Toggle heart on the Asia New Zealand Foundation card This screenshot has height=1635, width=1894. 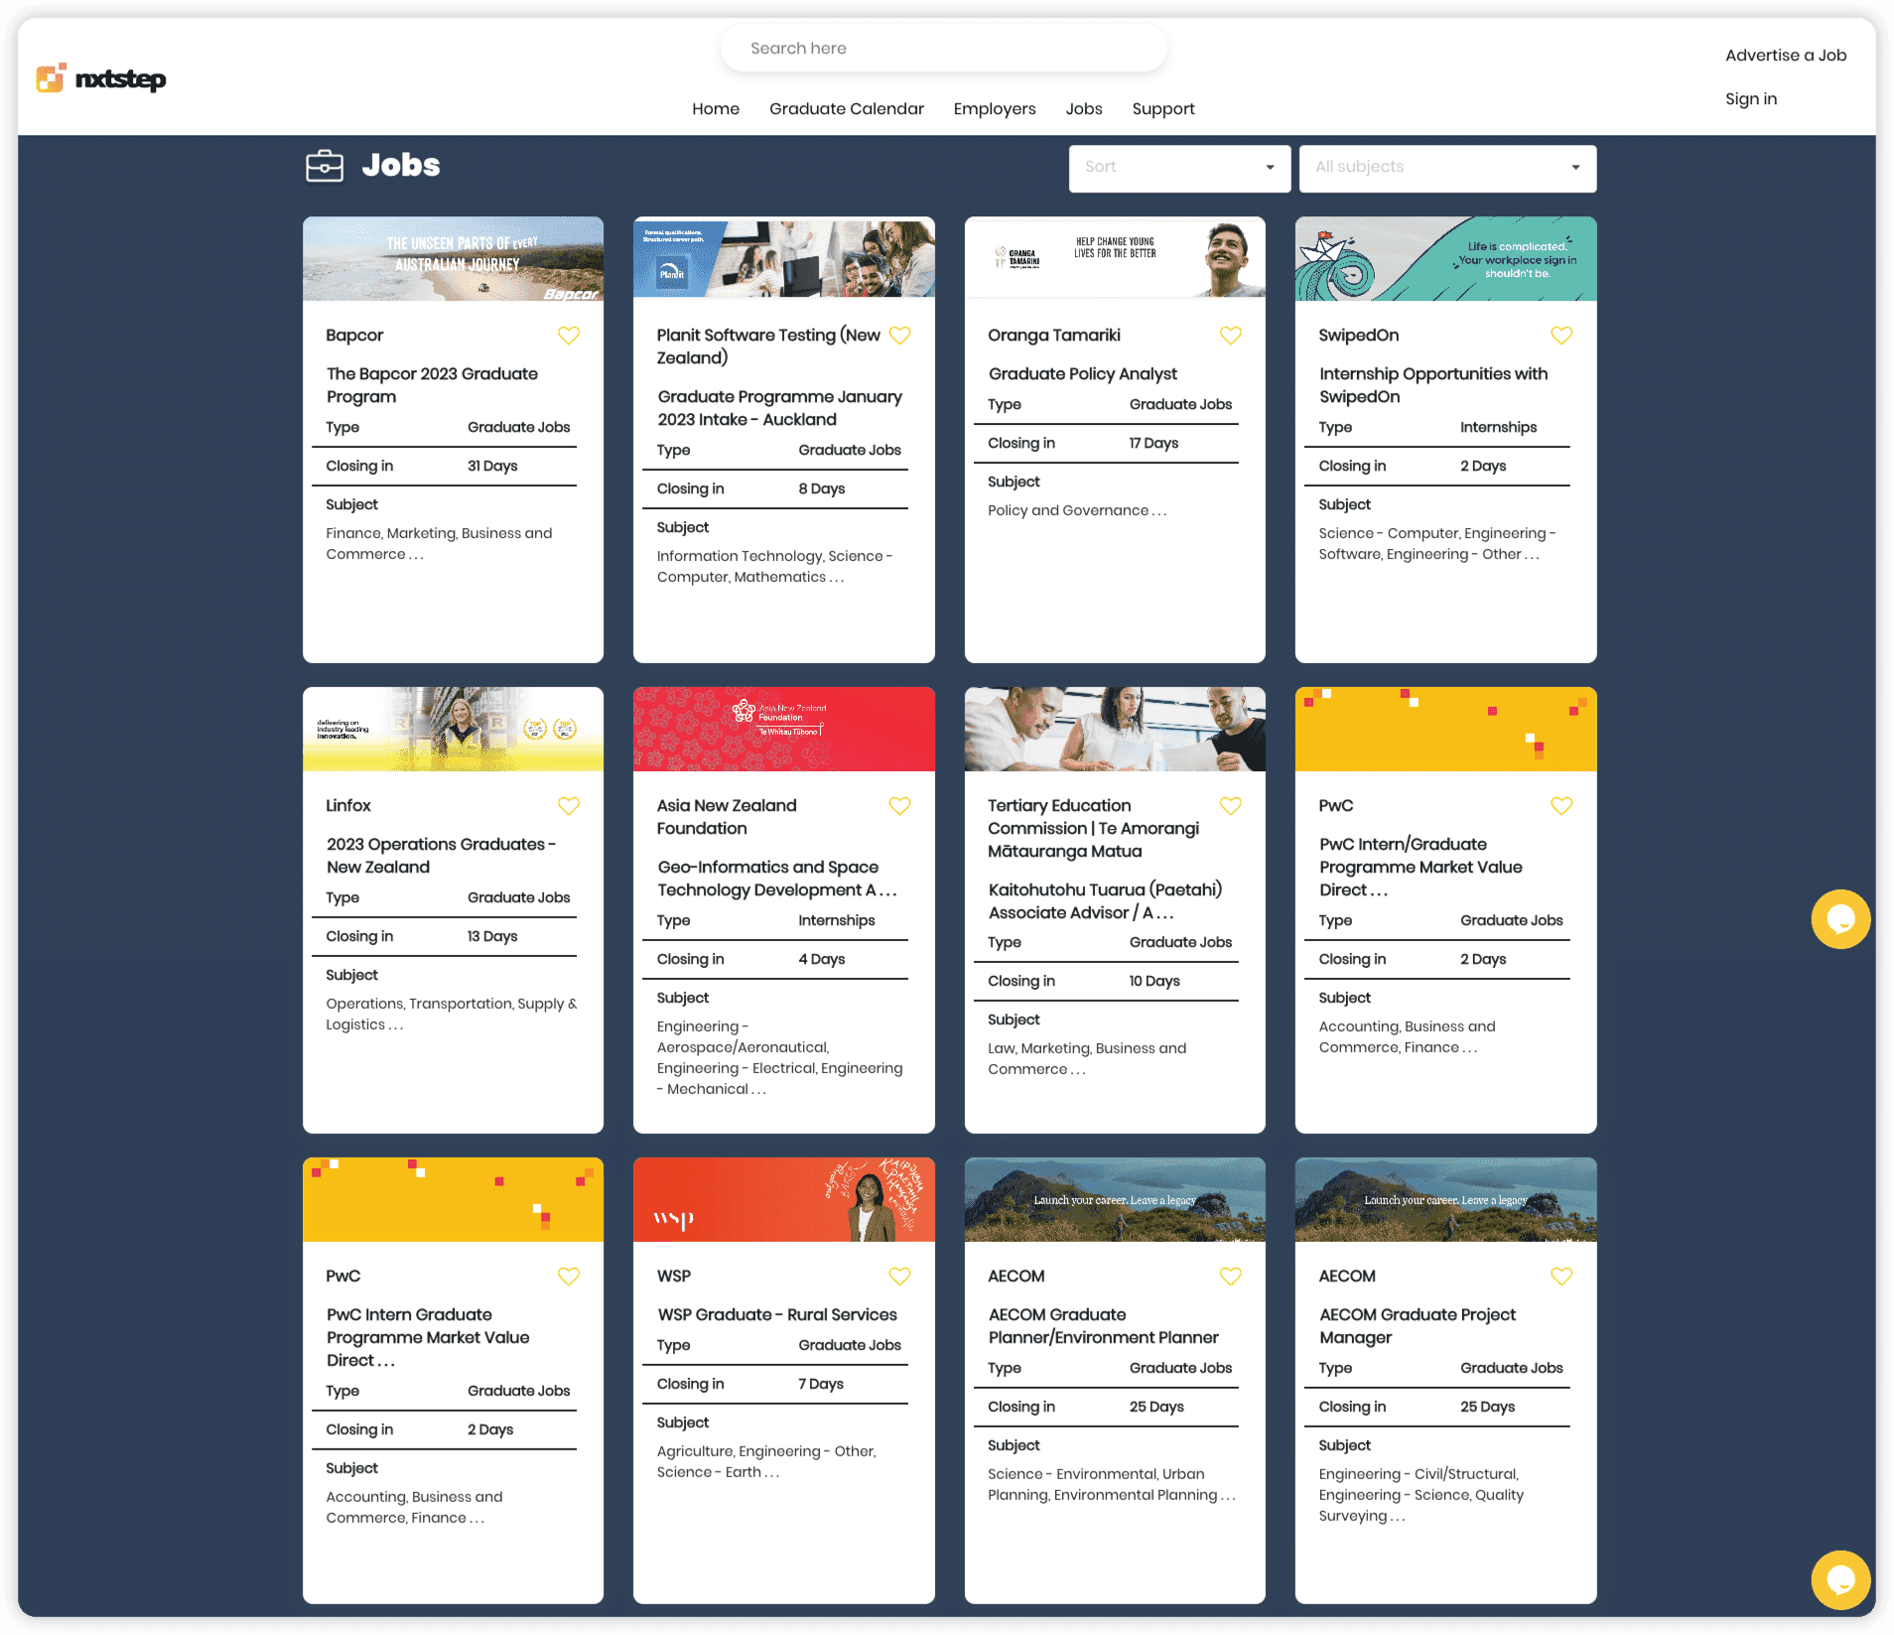click(x=899, y=806)
